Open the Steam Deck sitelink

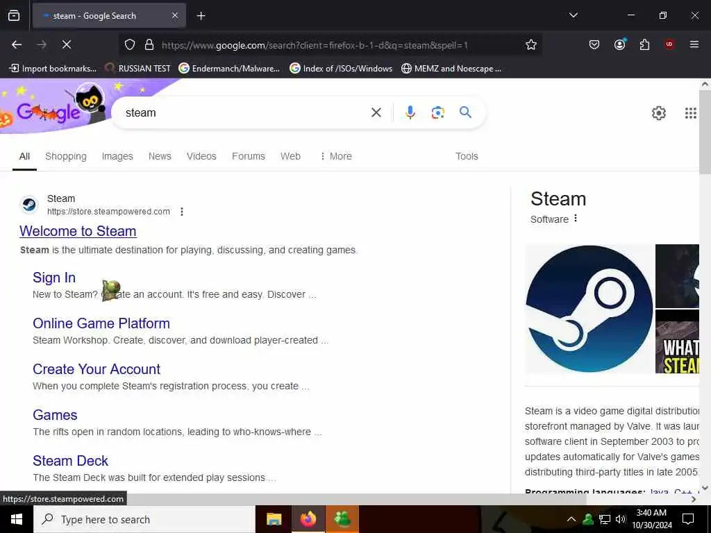click(x=70, y=461)
